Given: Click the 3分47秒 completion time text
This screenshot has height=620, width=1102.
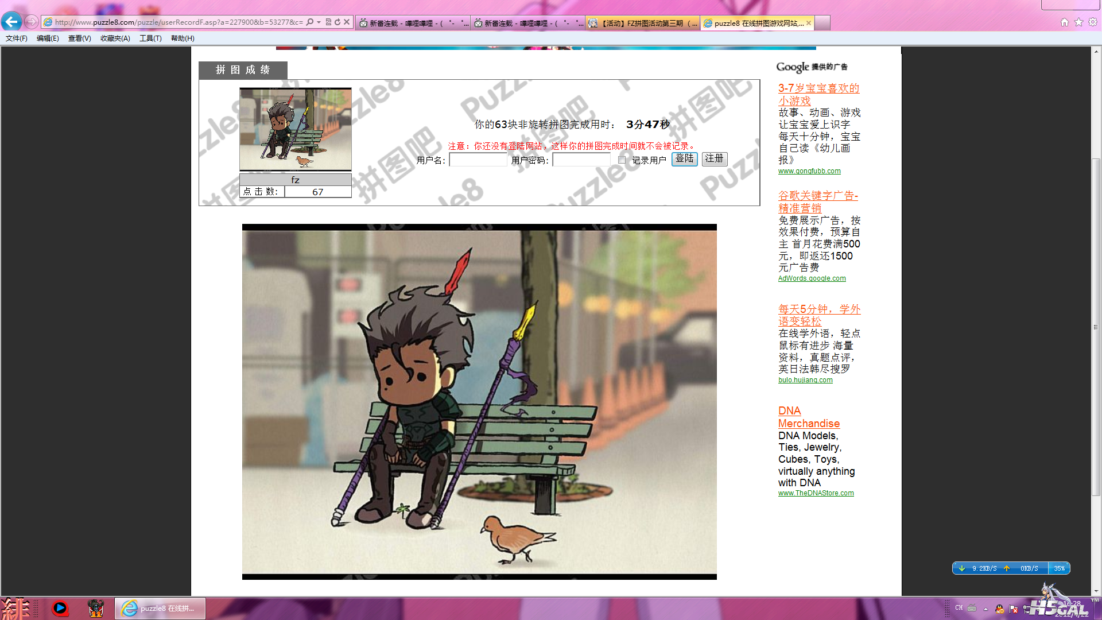Looking at the screenshot, I should tap(648, 125).
